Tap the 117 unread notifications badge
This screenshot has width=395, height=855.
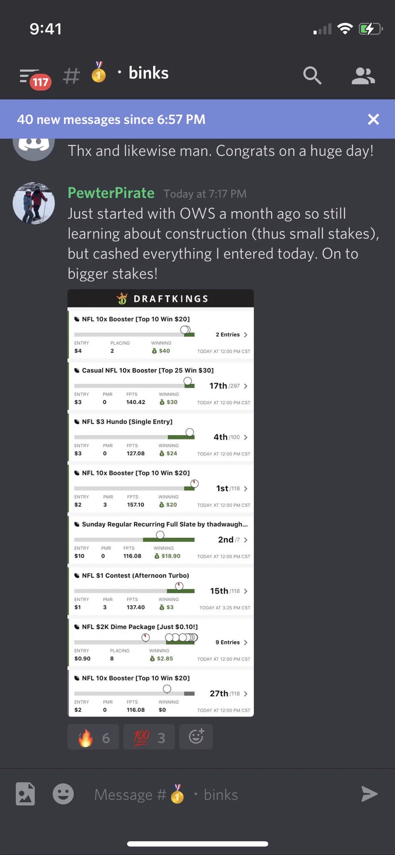[41, 82]
